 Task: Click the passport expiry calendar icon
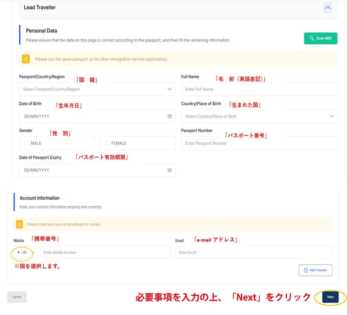pos(169,170)
